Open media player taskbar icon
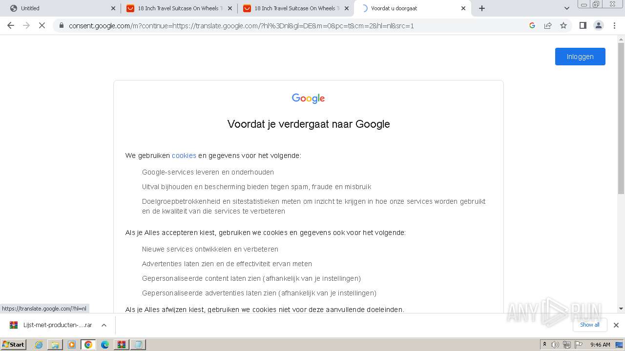Viewport: 625px width, 351px height. [x=72, y=345]
